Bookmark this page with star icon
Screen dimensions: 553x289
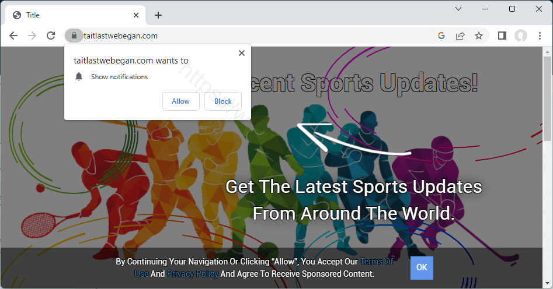pyautogui.click(x=479, y=36)
